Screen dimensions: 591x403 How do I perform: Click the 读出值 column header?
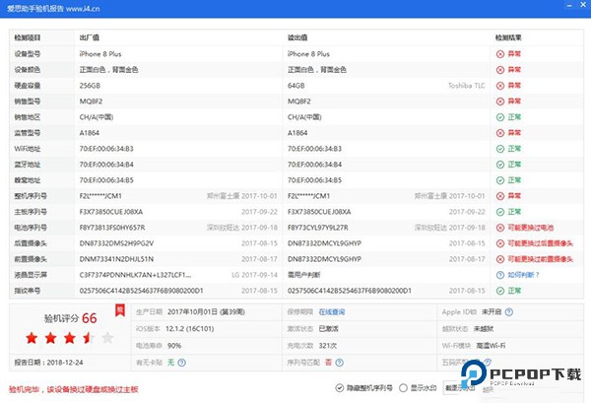[297, 37]
